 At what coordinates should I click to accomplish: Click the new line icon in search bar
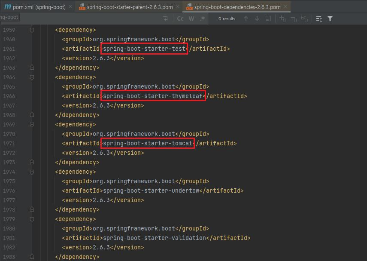(166, 18)
